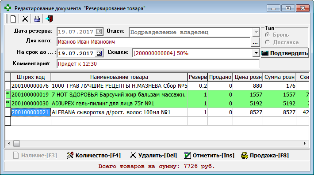Click the Для кого name field

(x=153, y=42)
